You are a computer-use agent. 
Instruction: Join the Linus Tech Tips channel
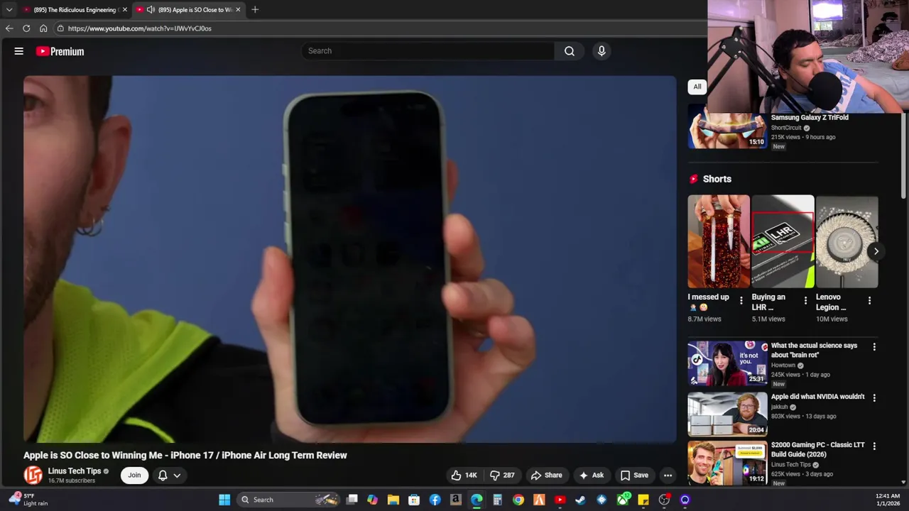[134, 476]
